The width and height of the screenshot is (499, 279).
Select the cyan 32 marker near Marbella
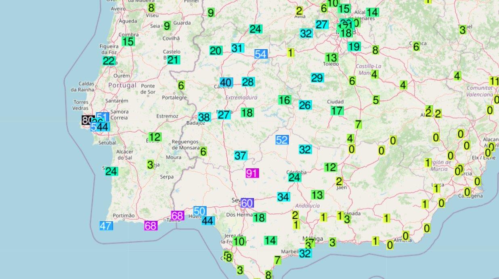305,254
